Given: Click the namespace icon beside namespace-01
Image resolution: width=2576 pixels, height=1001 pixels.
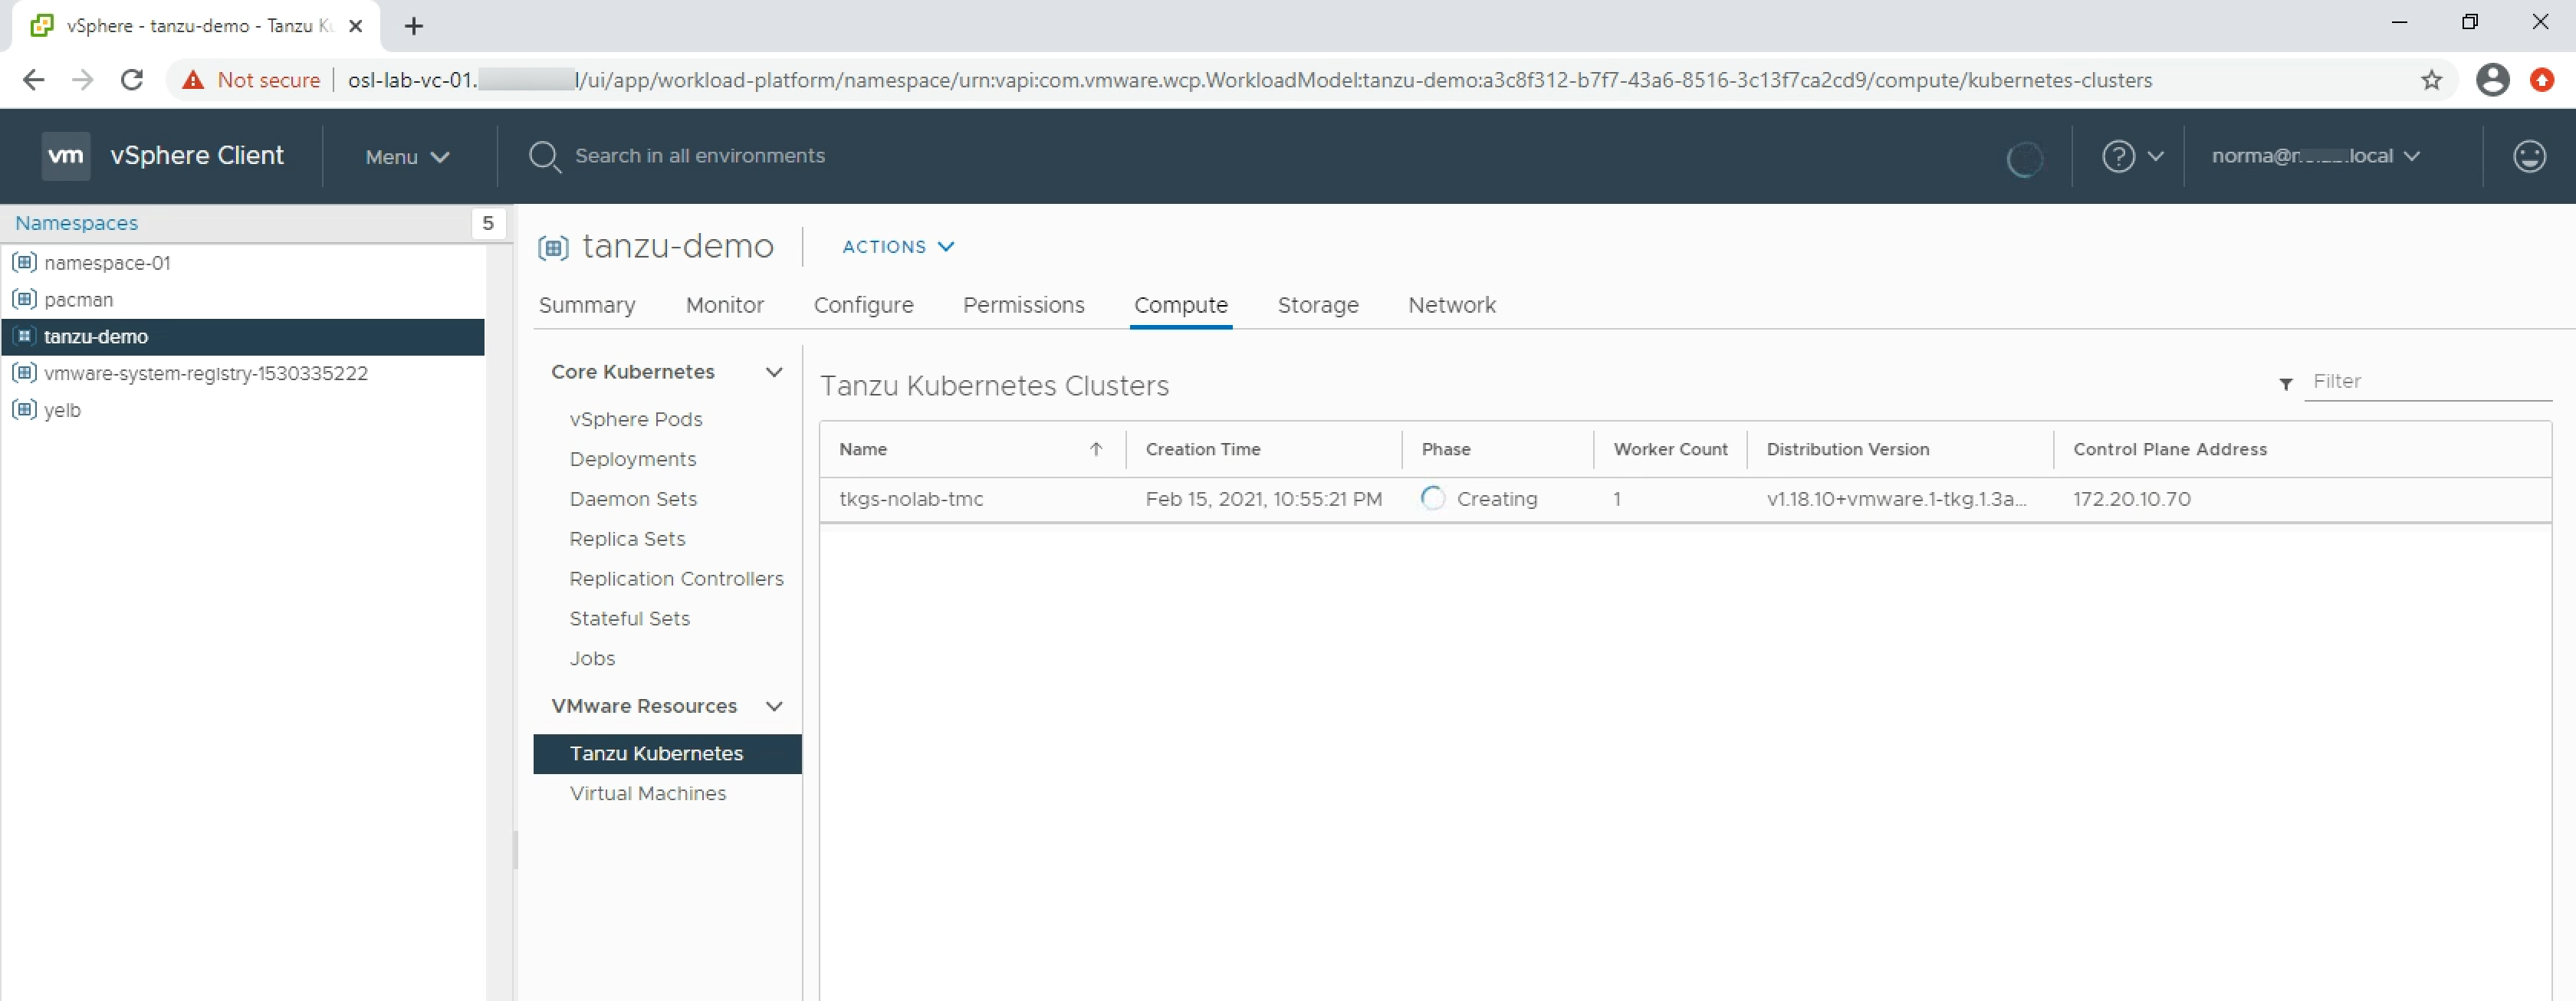Looking at the screenshot, I should click(24, 263).
